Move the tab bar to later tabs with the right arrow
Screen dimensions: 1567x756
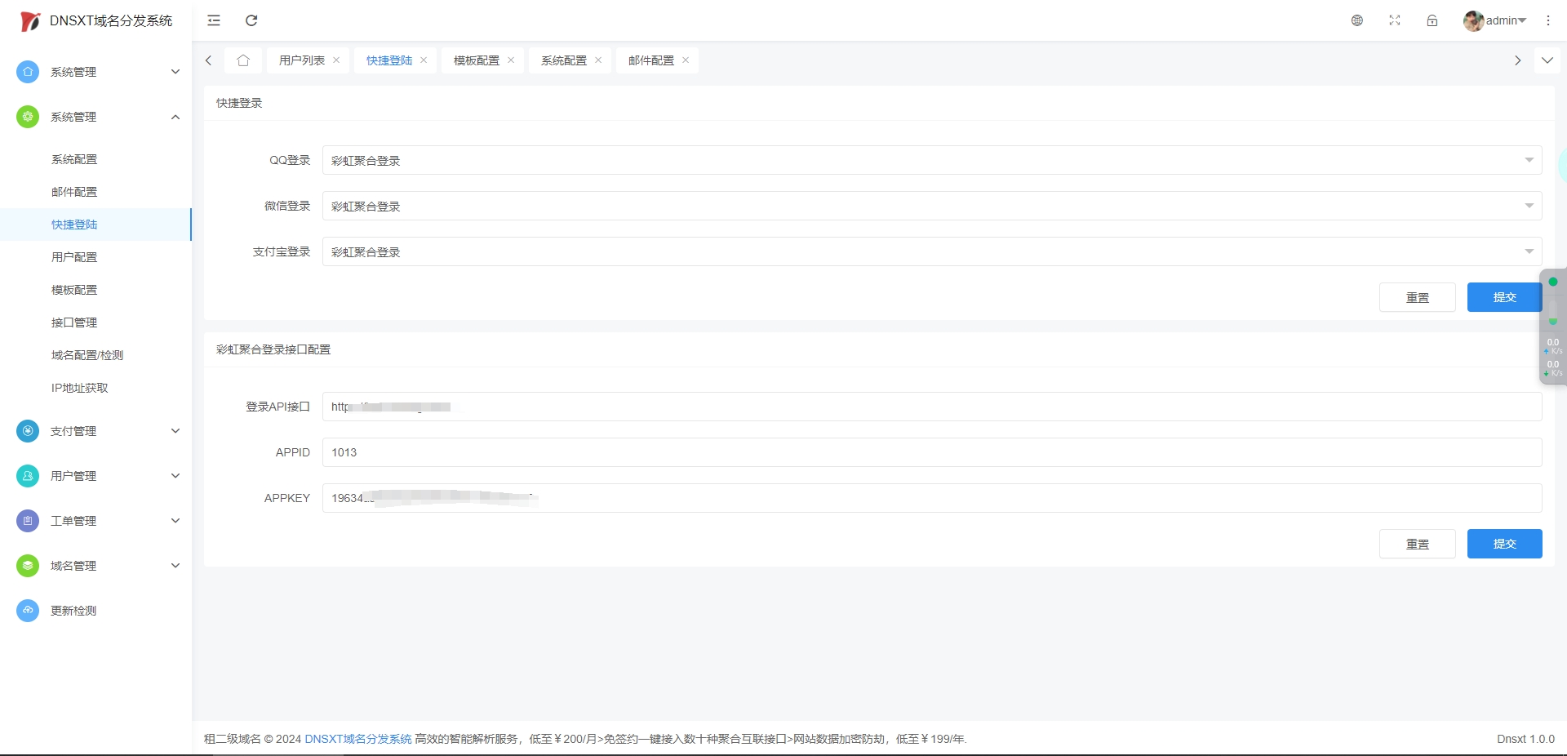tap(1518, 60)
